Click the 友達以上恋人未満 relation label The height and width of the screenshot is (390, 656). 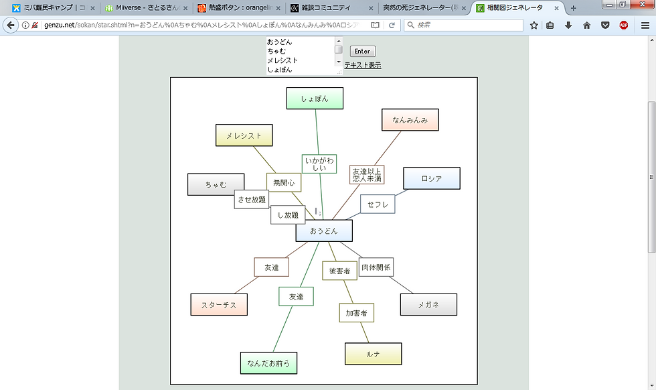367,175
